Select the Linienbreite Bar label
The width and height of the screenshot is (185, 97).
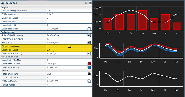click(9, 22)
